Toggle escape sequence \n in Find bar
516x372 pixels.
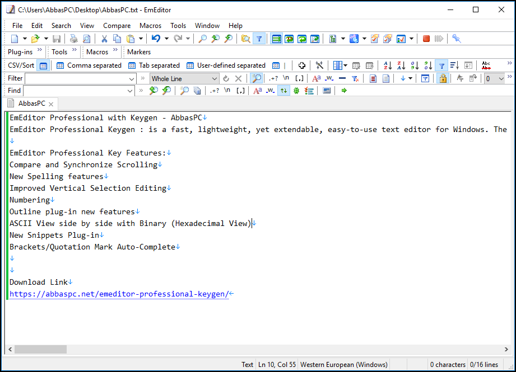point(227,91)
